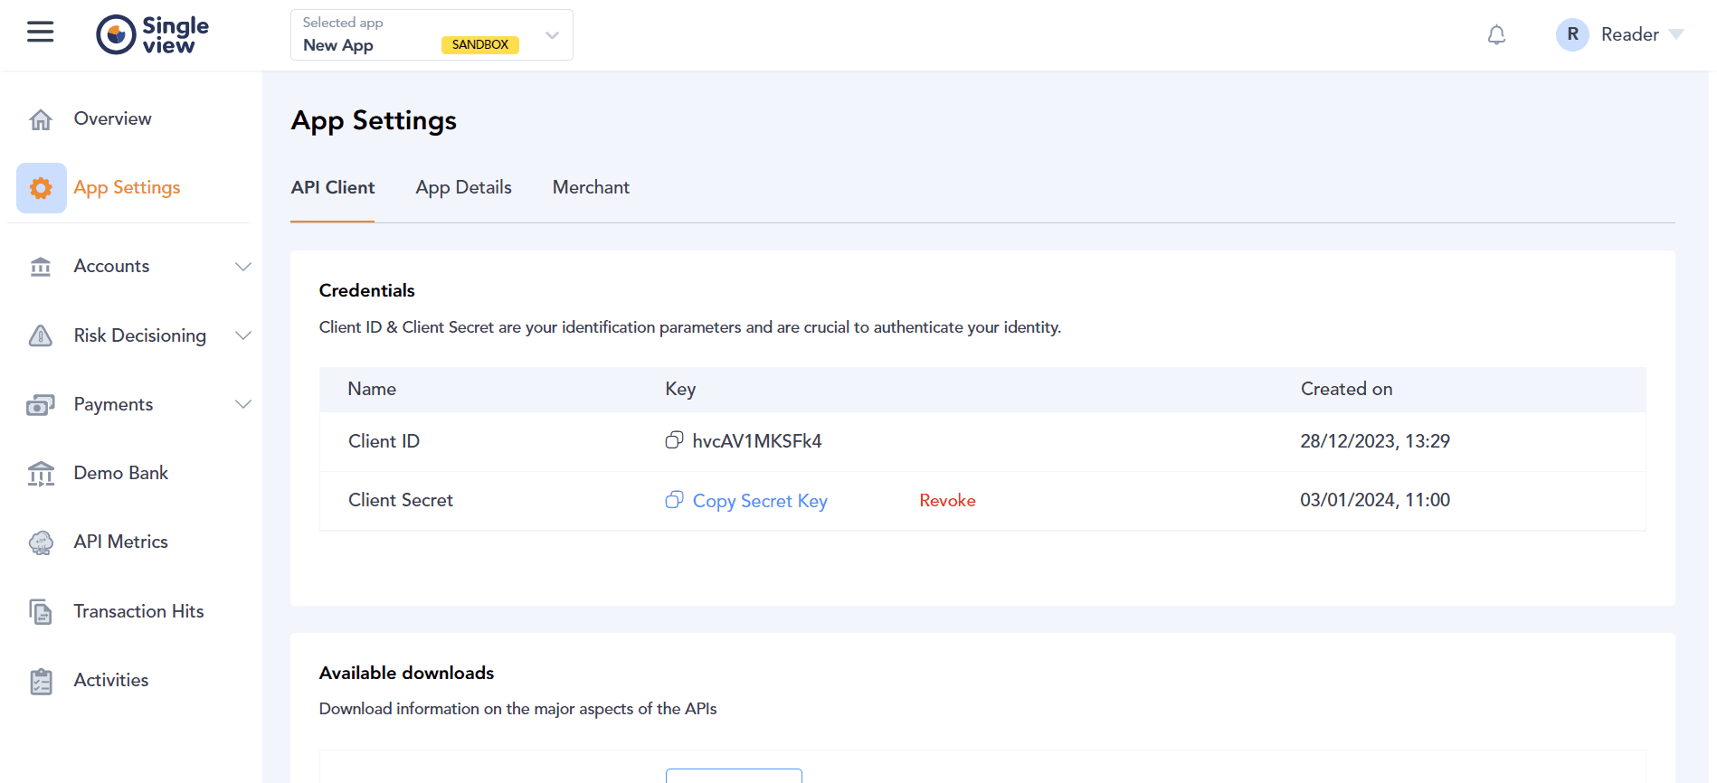Open notifications bell icon
The height and width of the screenshot is (783, 1717).
click(x=1496, y=34)
